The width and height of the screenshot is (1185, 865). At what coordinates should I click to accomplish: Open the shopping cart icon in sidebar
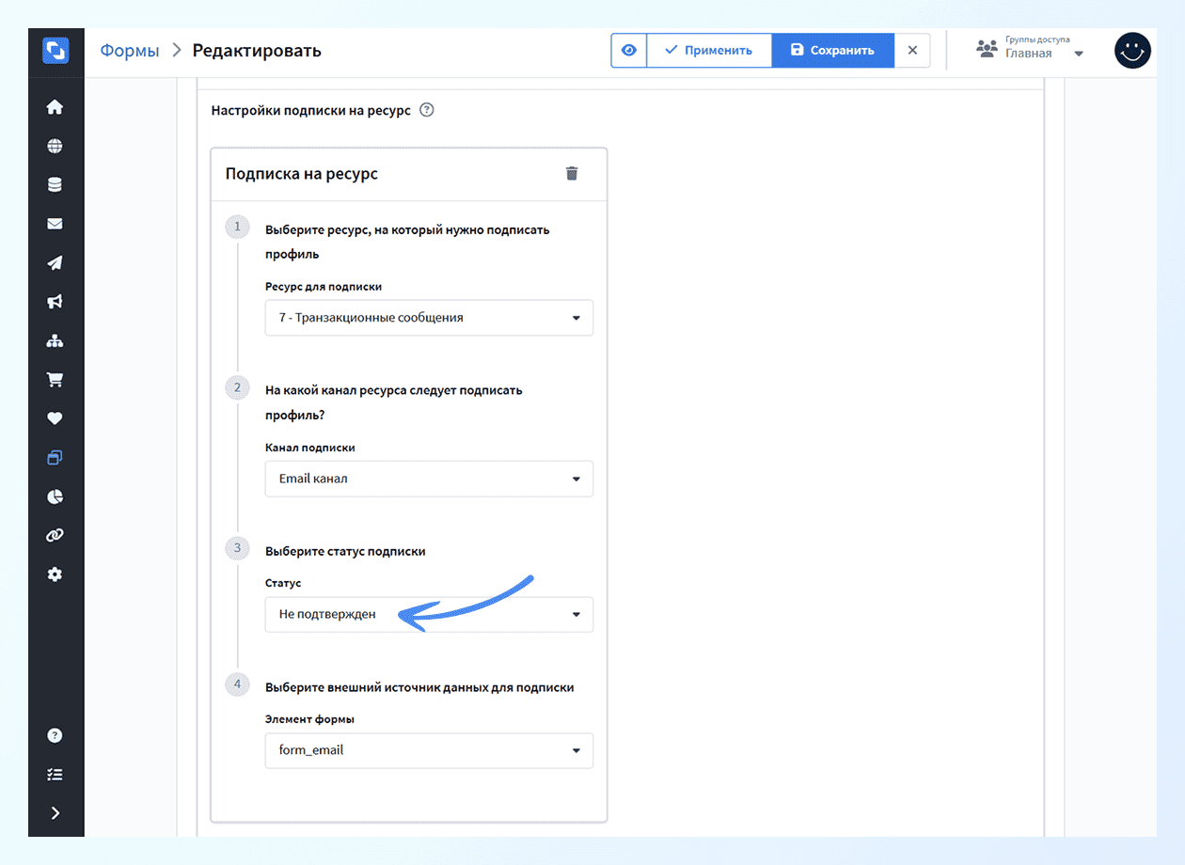55,380
